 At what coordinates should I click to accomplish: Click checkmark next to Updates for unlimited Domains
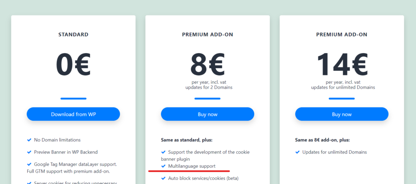pos(297,152)
